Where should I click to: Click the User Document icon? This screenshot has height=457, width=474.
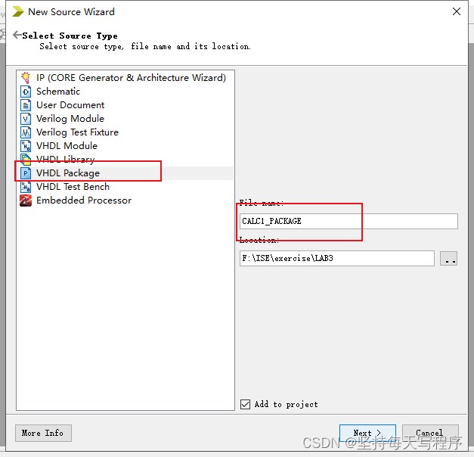26,105
